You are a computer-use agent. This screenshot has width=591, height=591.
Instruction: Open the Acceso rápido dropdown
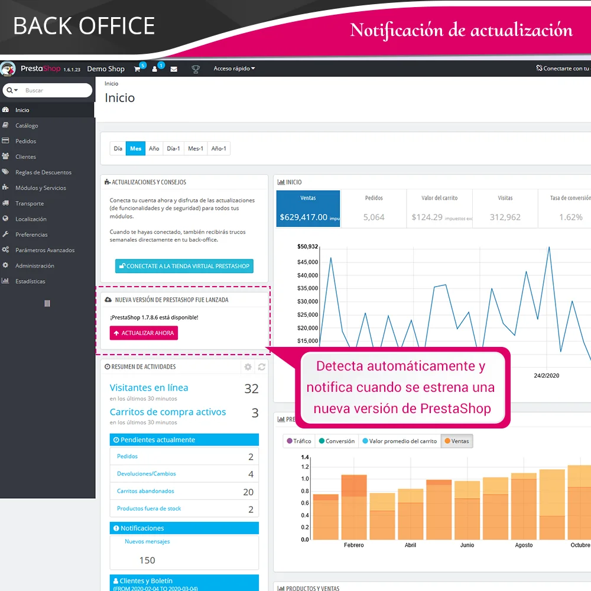[234, 69]
